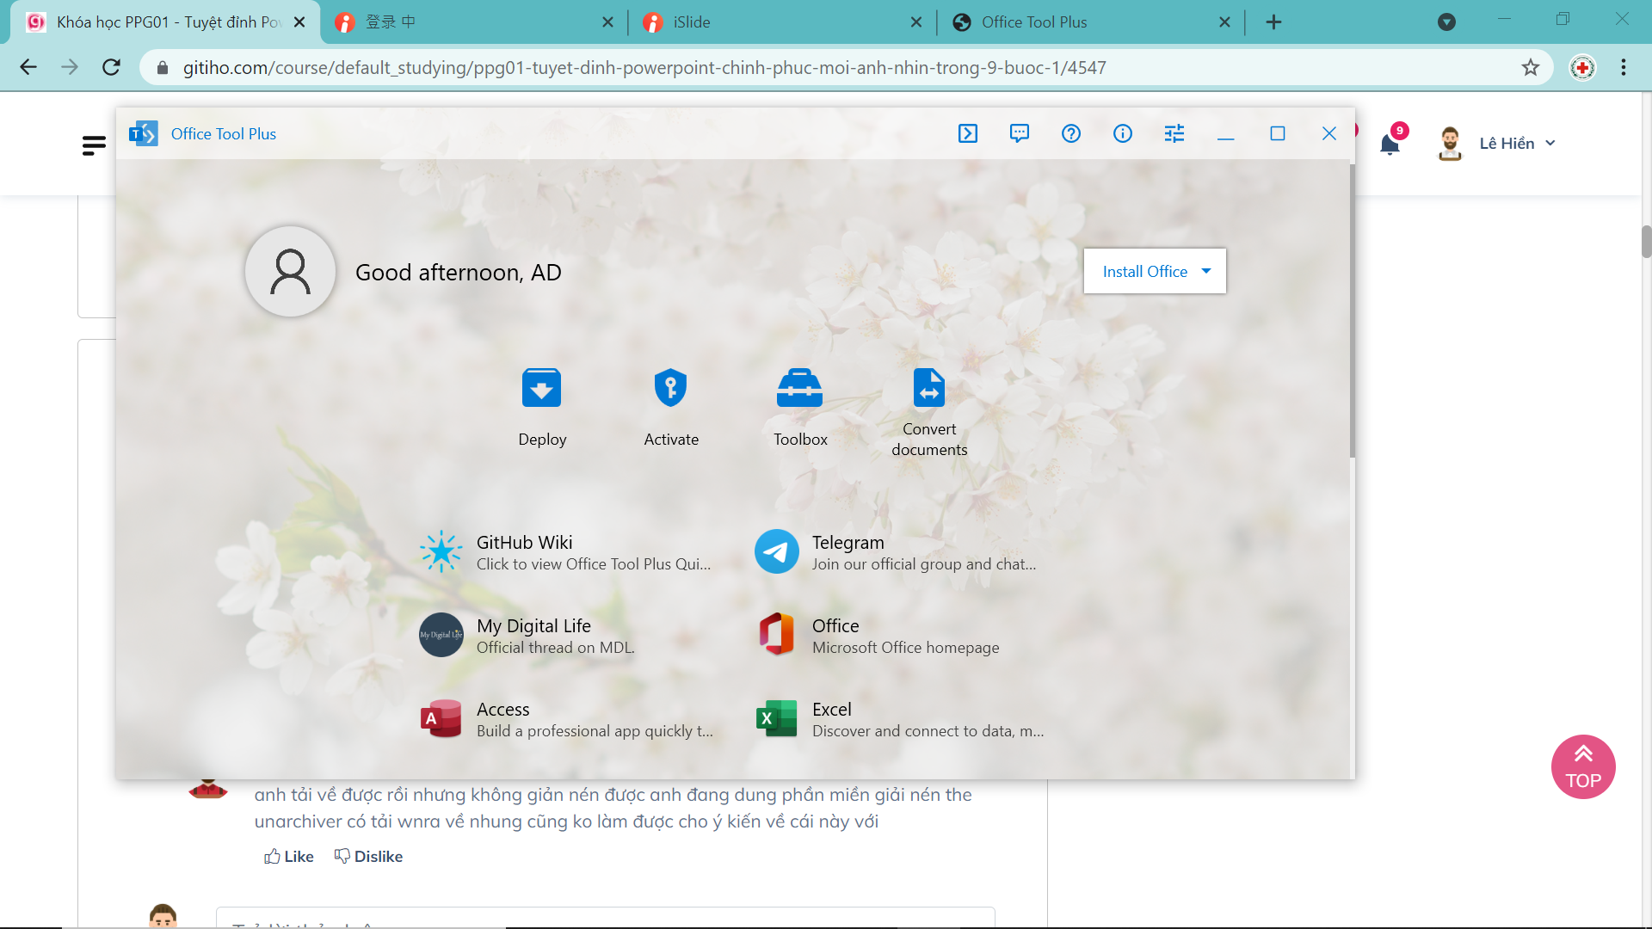Click the Office Tool Plus logo in the title bar

coord(143,133)
